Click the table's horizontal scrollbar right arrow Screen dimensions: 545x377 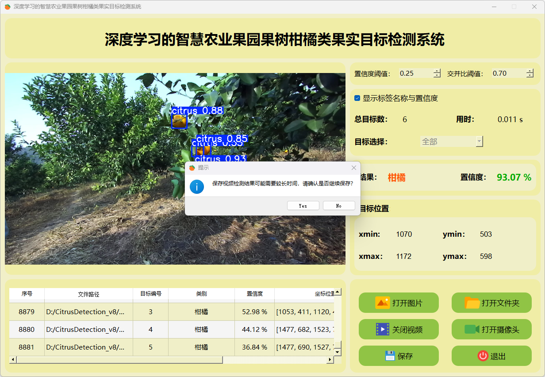click(330, 360)
